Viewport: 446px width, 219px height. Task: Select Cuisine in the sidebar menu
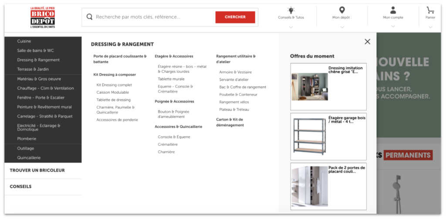24,41
